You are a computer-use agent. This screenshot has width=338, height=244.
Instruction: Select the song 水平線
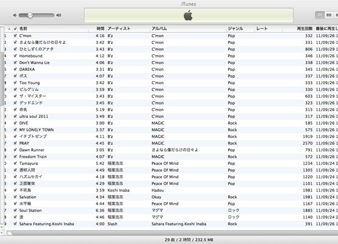click(x=25, y=203)
